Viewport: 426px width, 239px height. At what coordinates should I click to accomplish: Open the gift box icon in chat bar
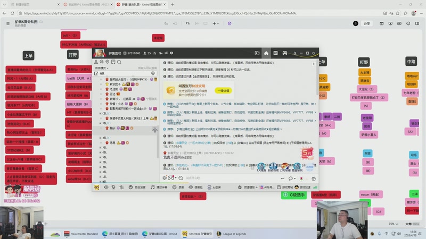[x=314, y=178]
